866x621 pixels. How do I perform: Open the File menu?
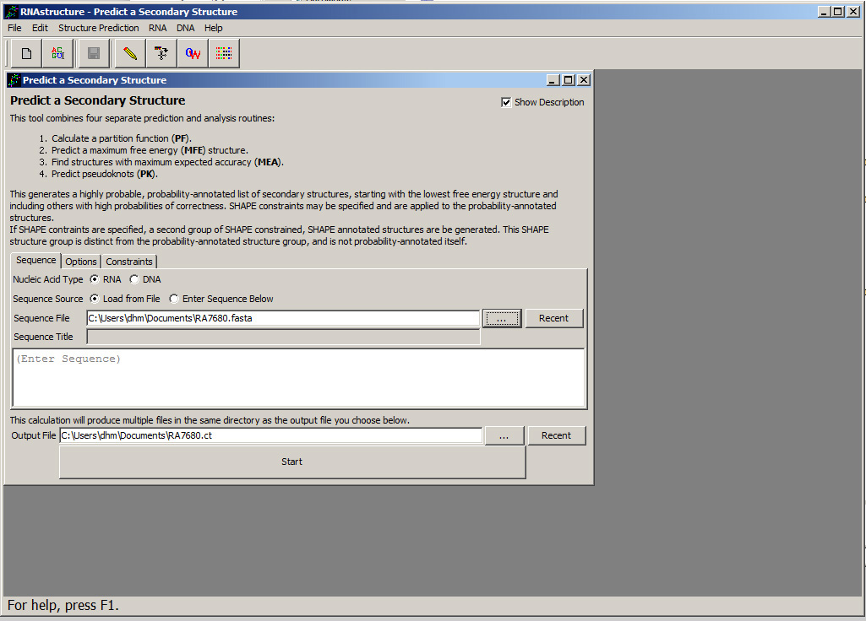coord(15,28)
